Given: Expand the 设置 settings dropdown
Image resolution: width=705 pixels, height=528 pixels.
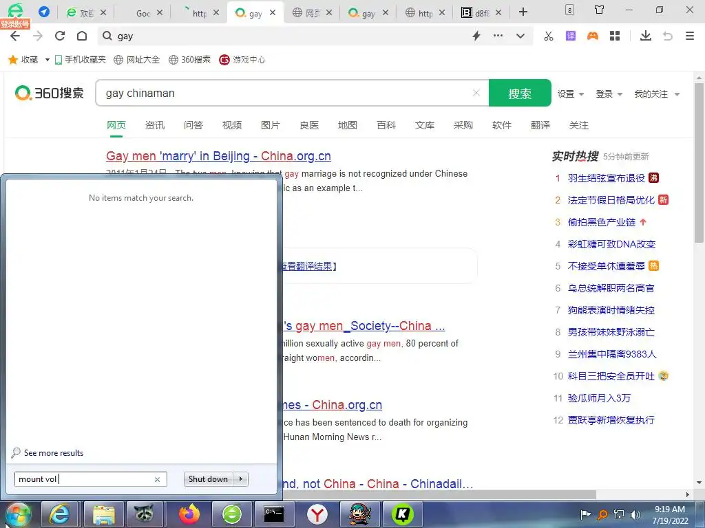Looking at the screenshot, I should point(571,93).
